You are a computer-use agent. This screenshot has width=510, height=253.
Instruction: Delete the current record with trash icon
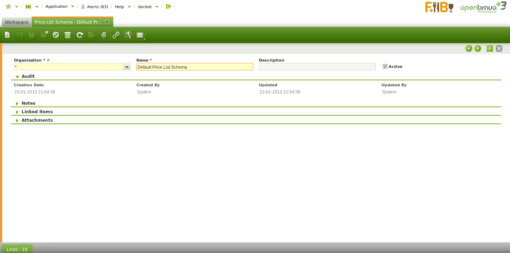pos(68,35)
